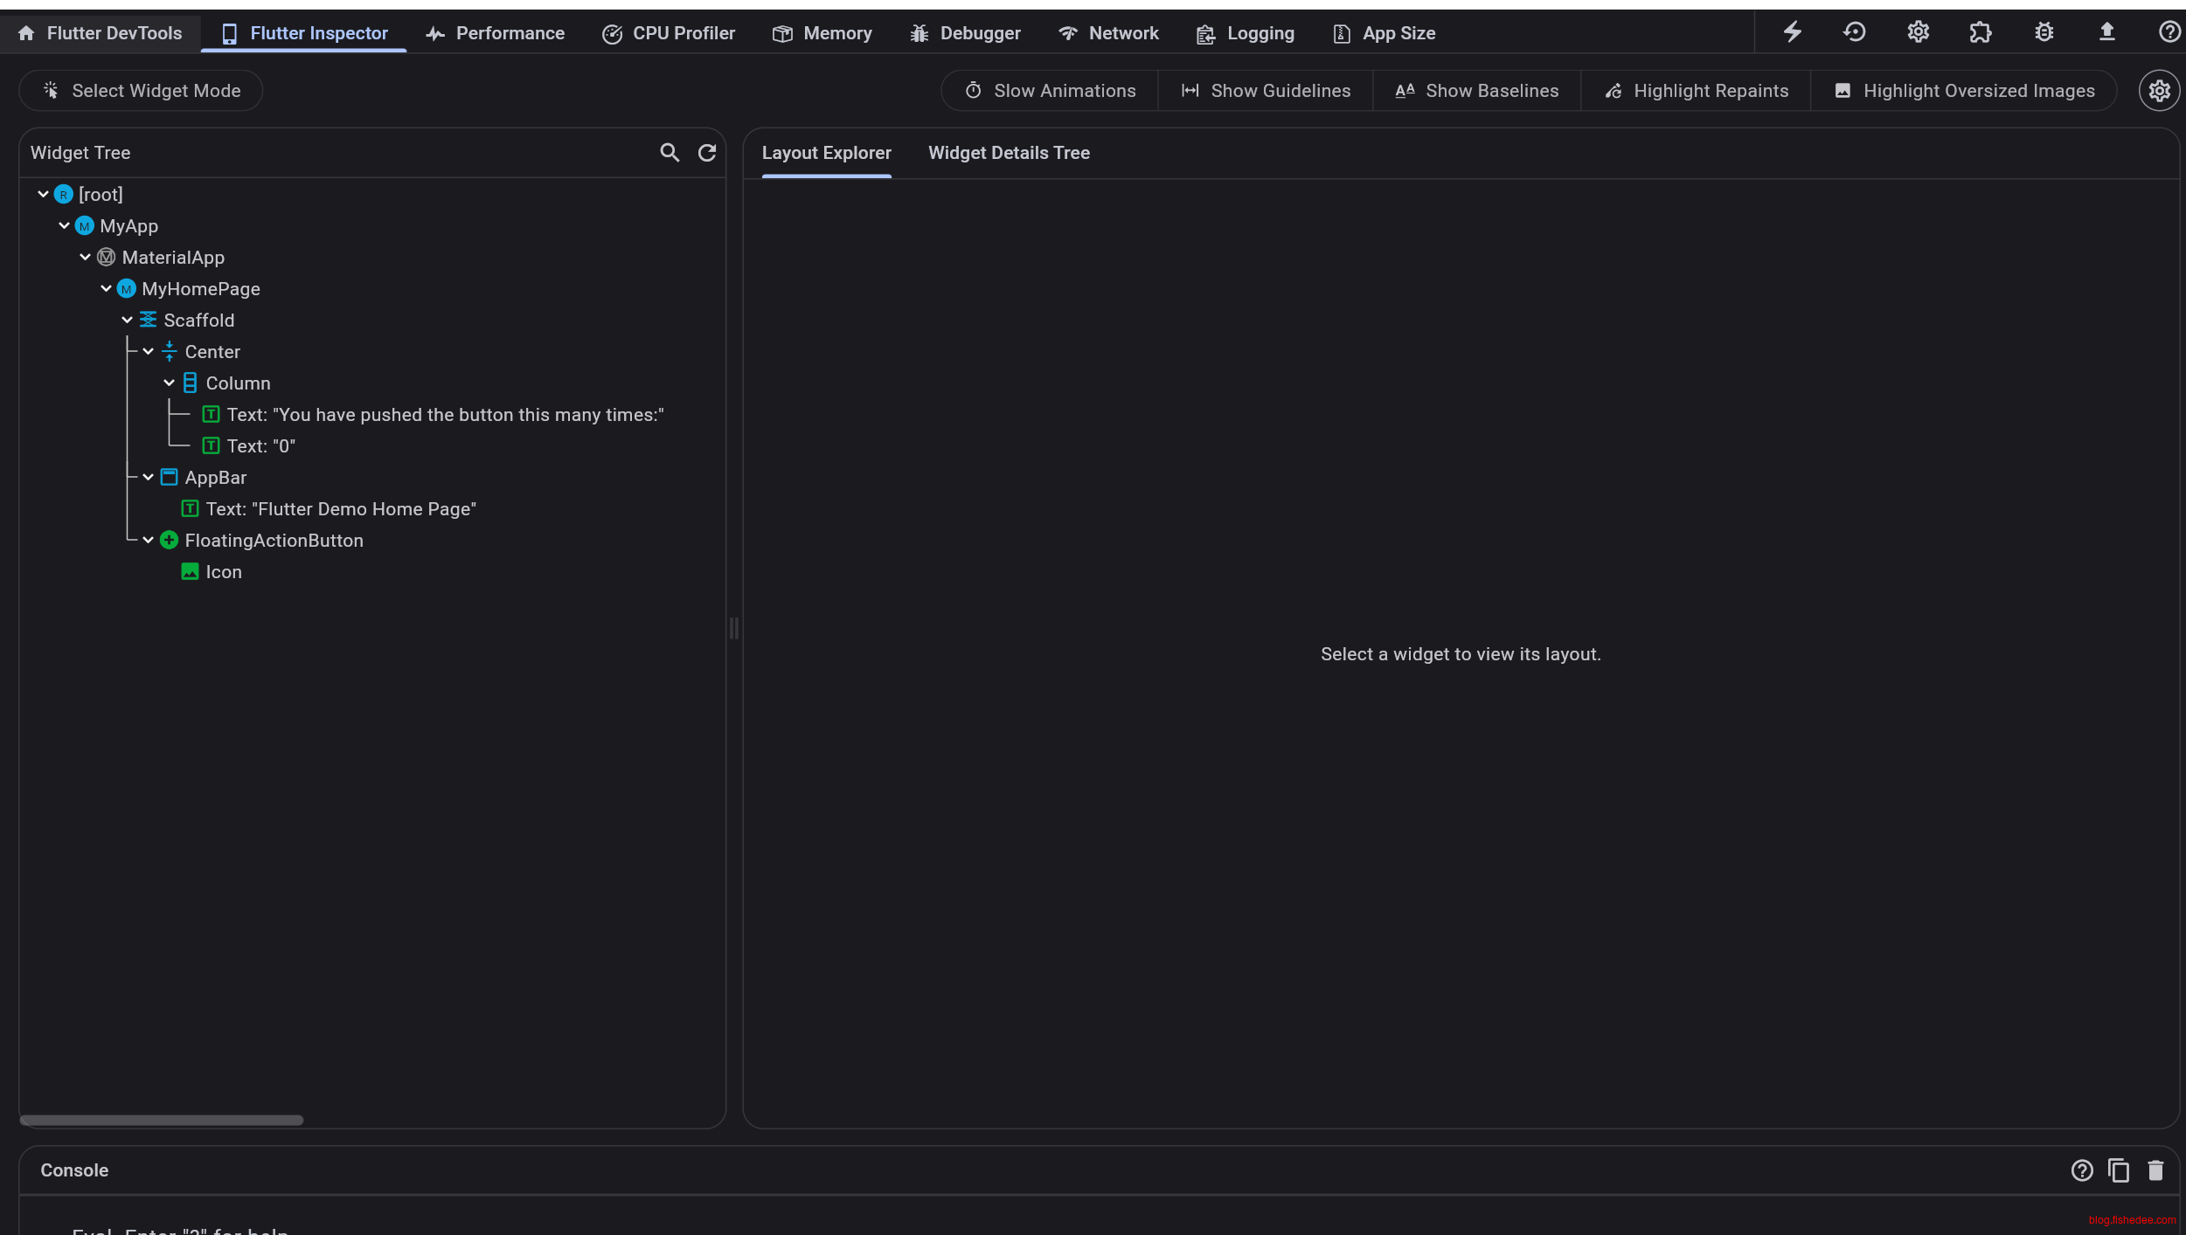Refresh the widget tree

(x=707, y=153)
